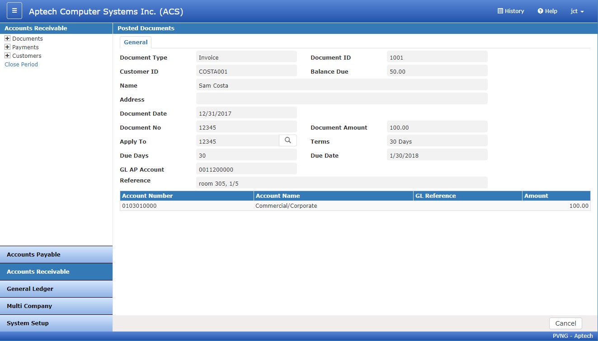Open the System Setup module
Image resolution: width=598 pixels, height=341 pixels.
[x=56, y=323]
